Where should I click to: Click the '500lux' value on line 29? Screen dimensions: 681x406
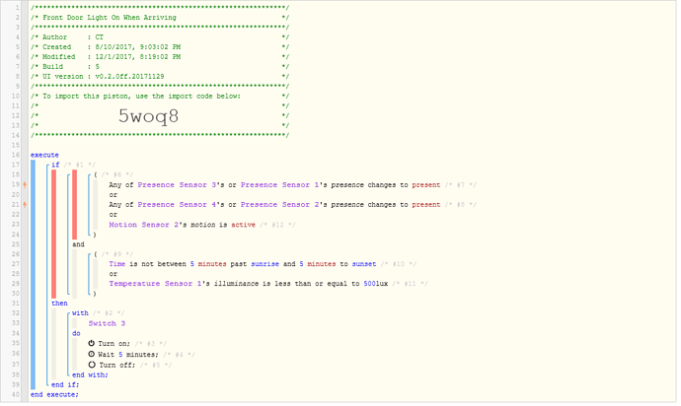coord(376,284)
